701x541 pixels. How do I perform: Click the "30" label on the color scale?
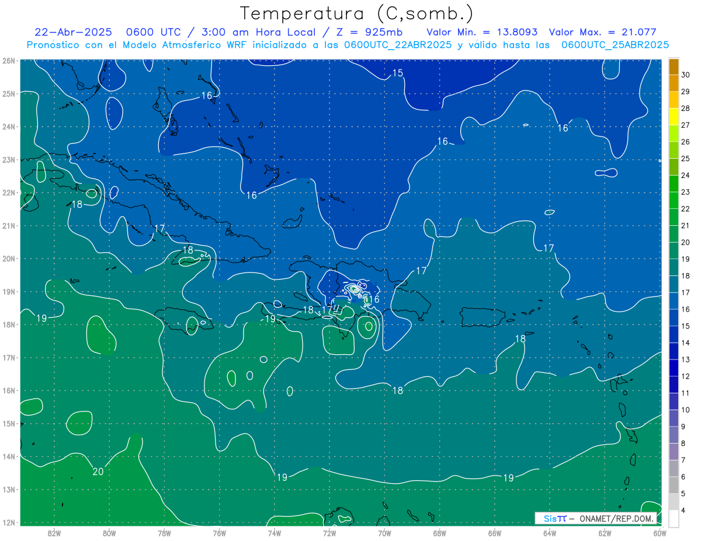685,75
